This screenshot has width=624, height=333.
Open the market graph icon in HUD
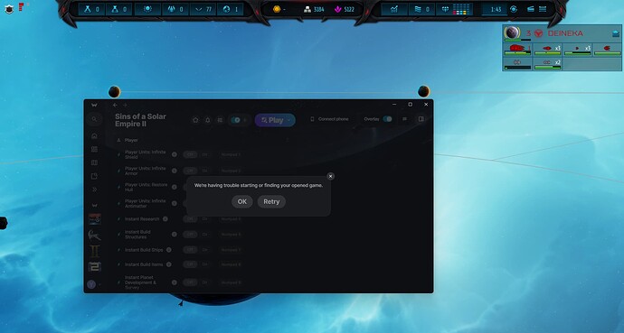coord(394,9)
